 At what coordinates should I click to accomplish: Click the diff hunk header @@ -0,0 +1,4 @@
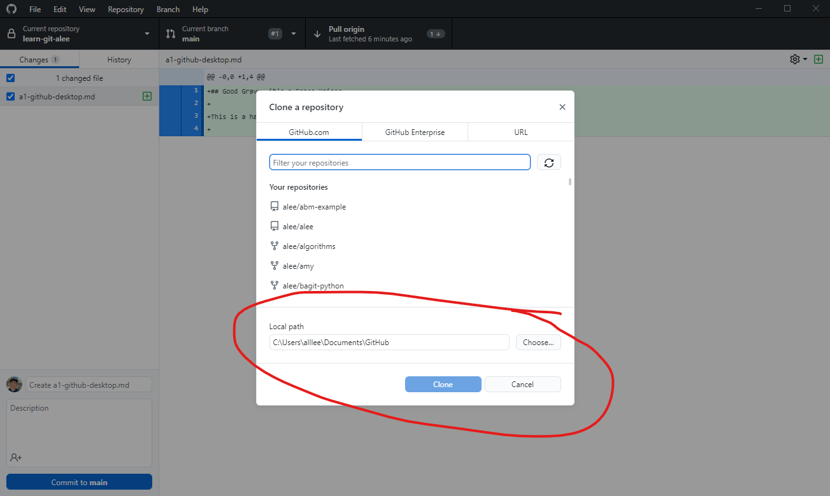[236, 77]
